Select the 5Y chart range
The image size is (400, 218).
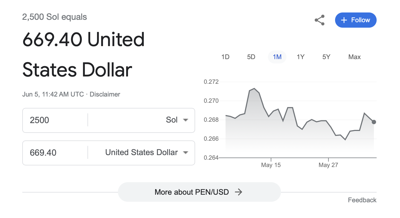[326, 57]
